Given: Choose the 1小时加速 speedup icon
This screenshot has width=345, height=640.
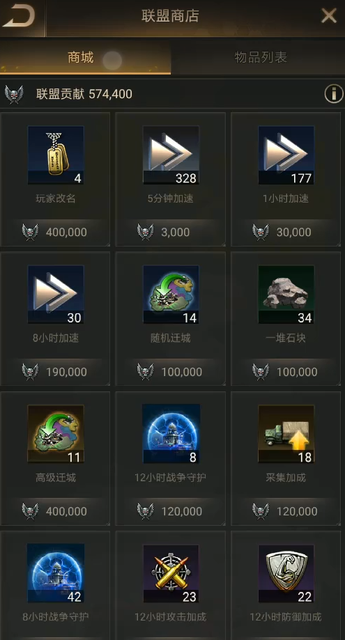Looking at the screenshot, I should (x=286, y=155).
